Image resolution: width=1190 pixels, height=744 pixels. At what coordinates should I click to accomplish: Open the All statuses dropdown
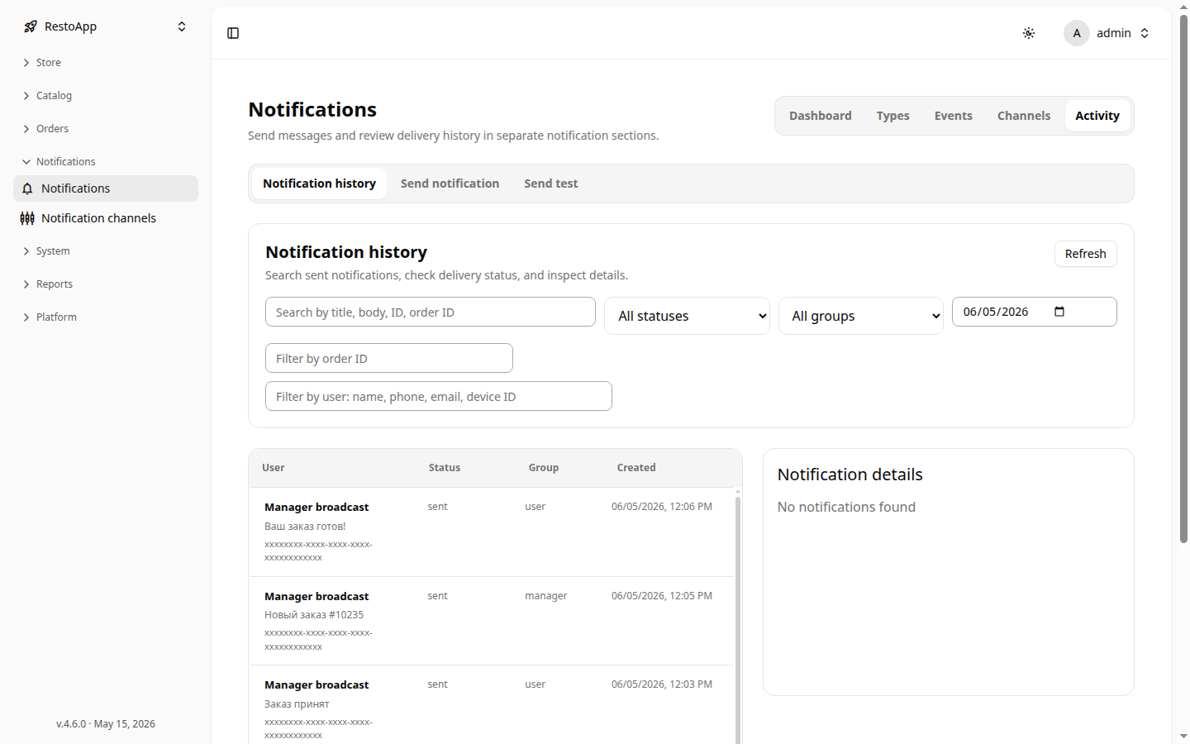pyautogui.click(x=687, y=316)
